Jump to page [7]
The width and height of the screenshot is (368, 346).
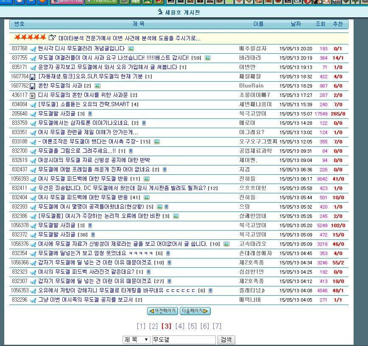217,326
